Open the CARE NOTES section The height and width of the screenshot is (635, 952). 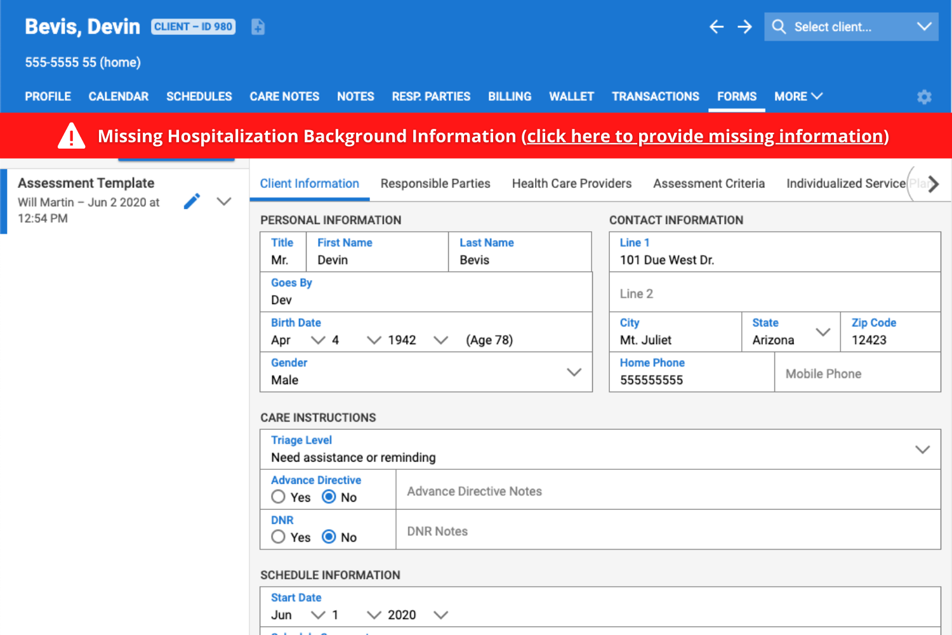[x=284, y=97]
